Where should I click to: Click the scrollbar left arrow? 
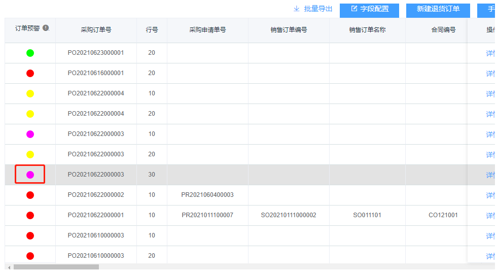pyautogui.click(x=9, y=267)
